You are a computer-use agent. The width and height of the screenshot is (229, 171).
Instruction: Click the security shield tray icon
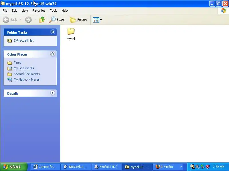pos(208,167)
